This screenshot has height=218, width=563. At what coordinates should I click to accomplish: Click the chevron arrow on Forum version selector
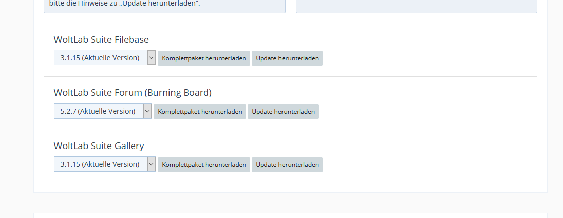click(x=147, y=111)
